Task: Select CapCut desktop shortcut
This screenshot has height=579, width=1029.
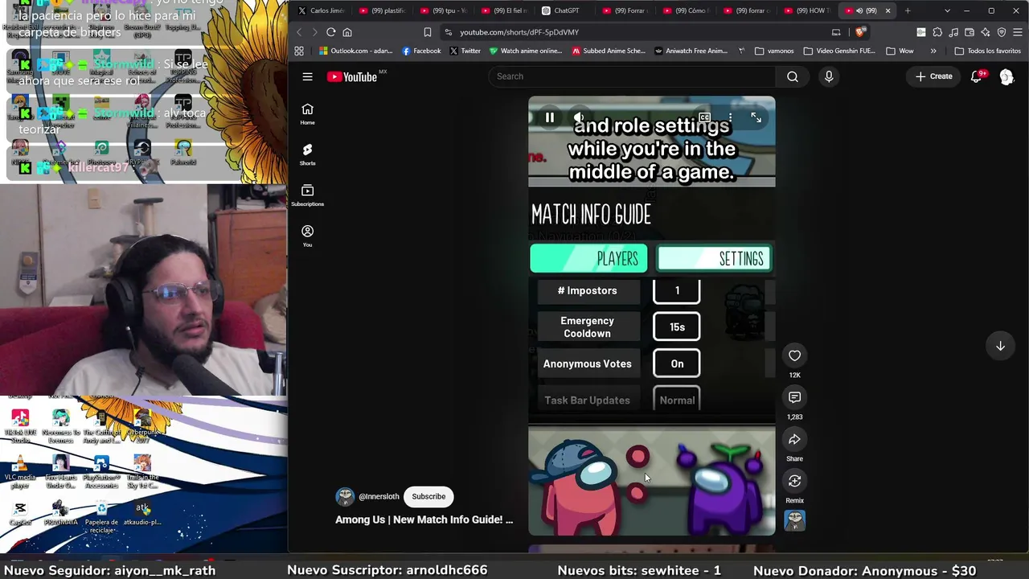Action: pos(20,513)
